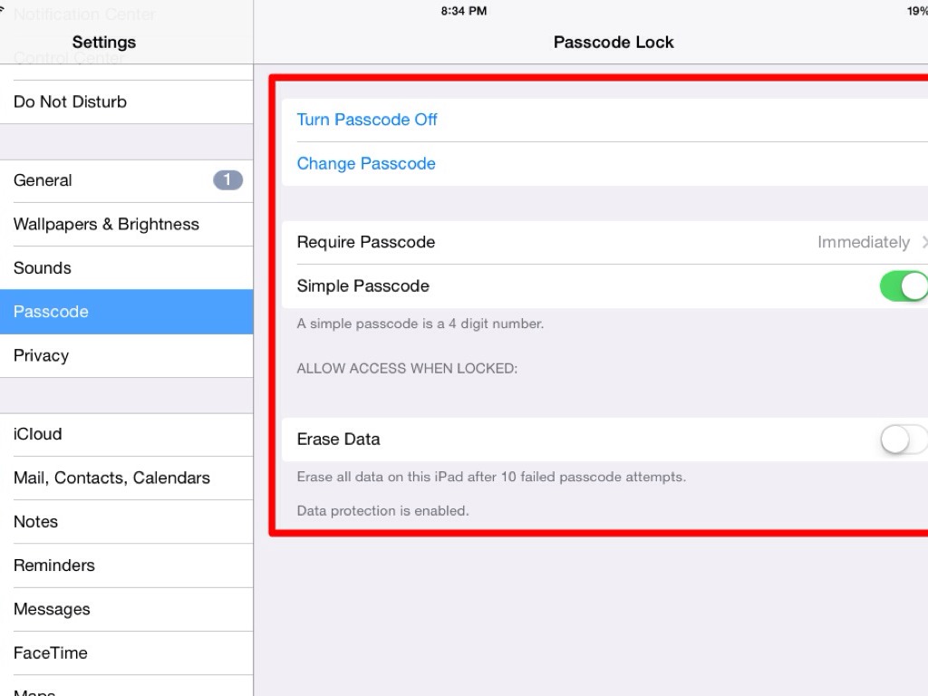This screenshot has height=696, width=928.
Task: Open Mail, Contacts, Calendars settings
Action: [x=111, y=478]
